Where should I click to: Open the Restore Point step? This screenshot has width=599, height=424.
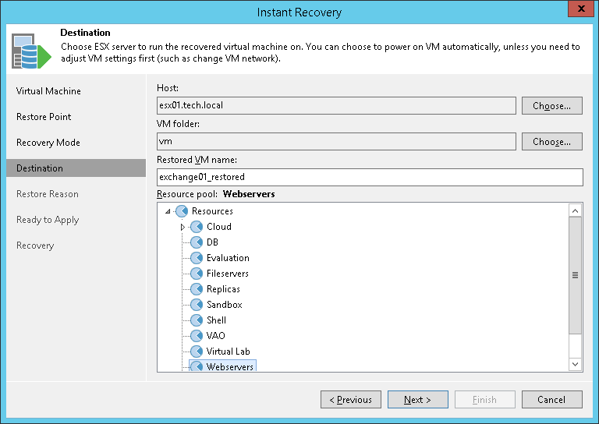(44, 117)
